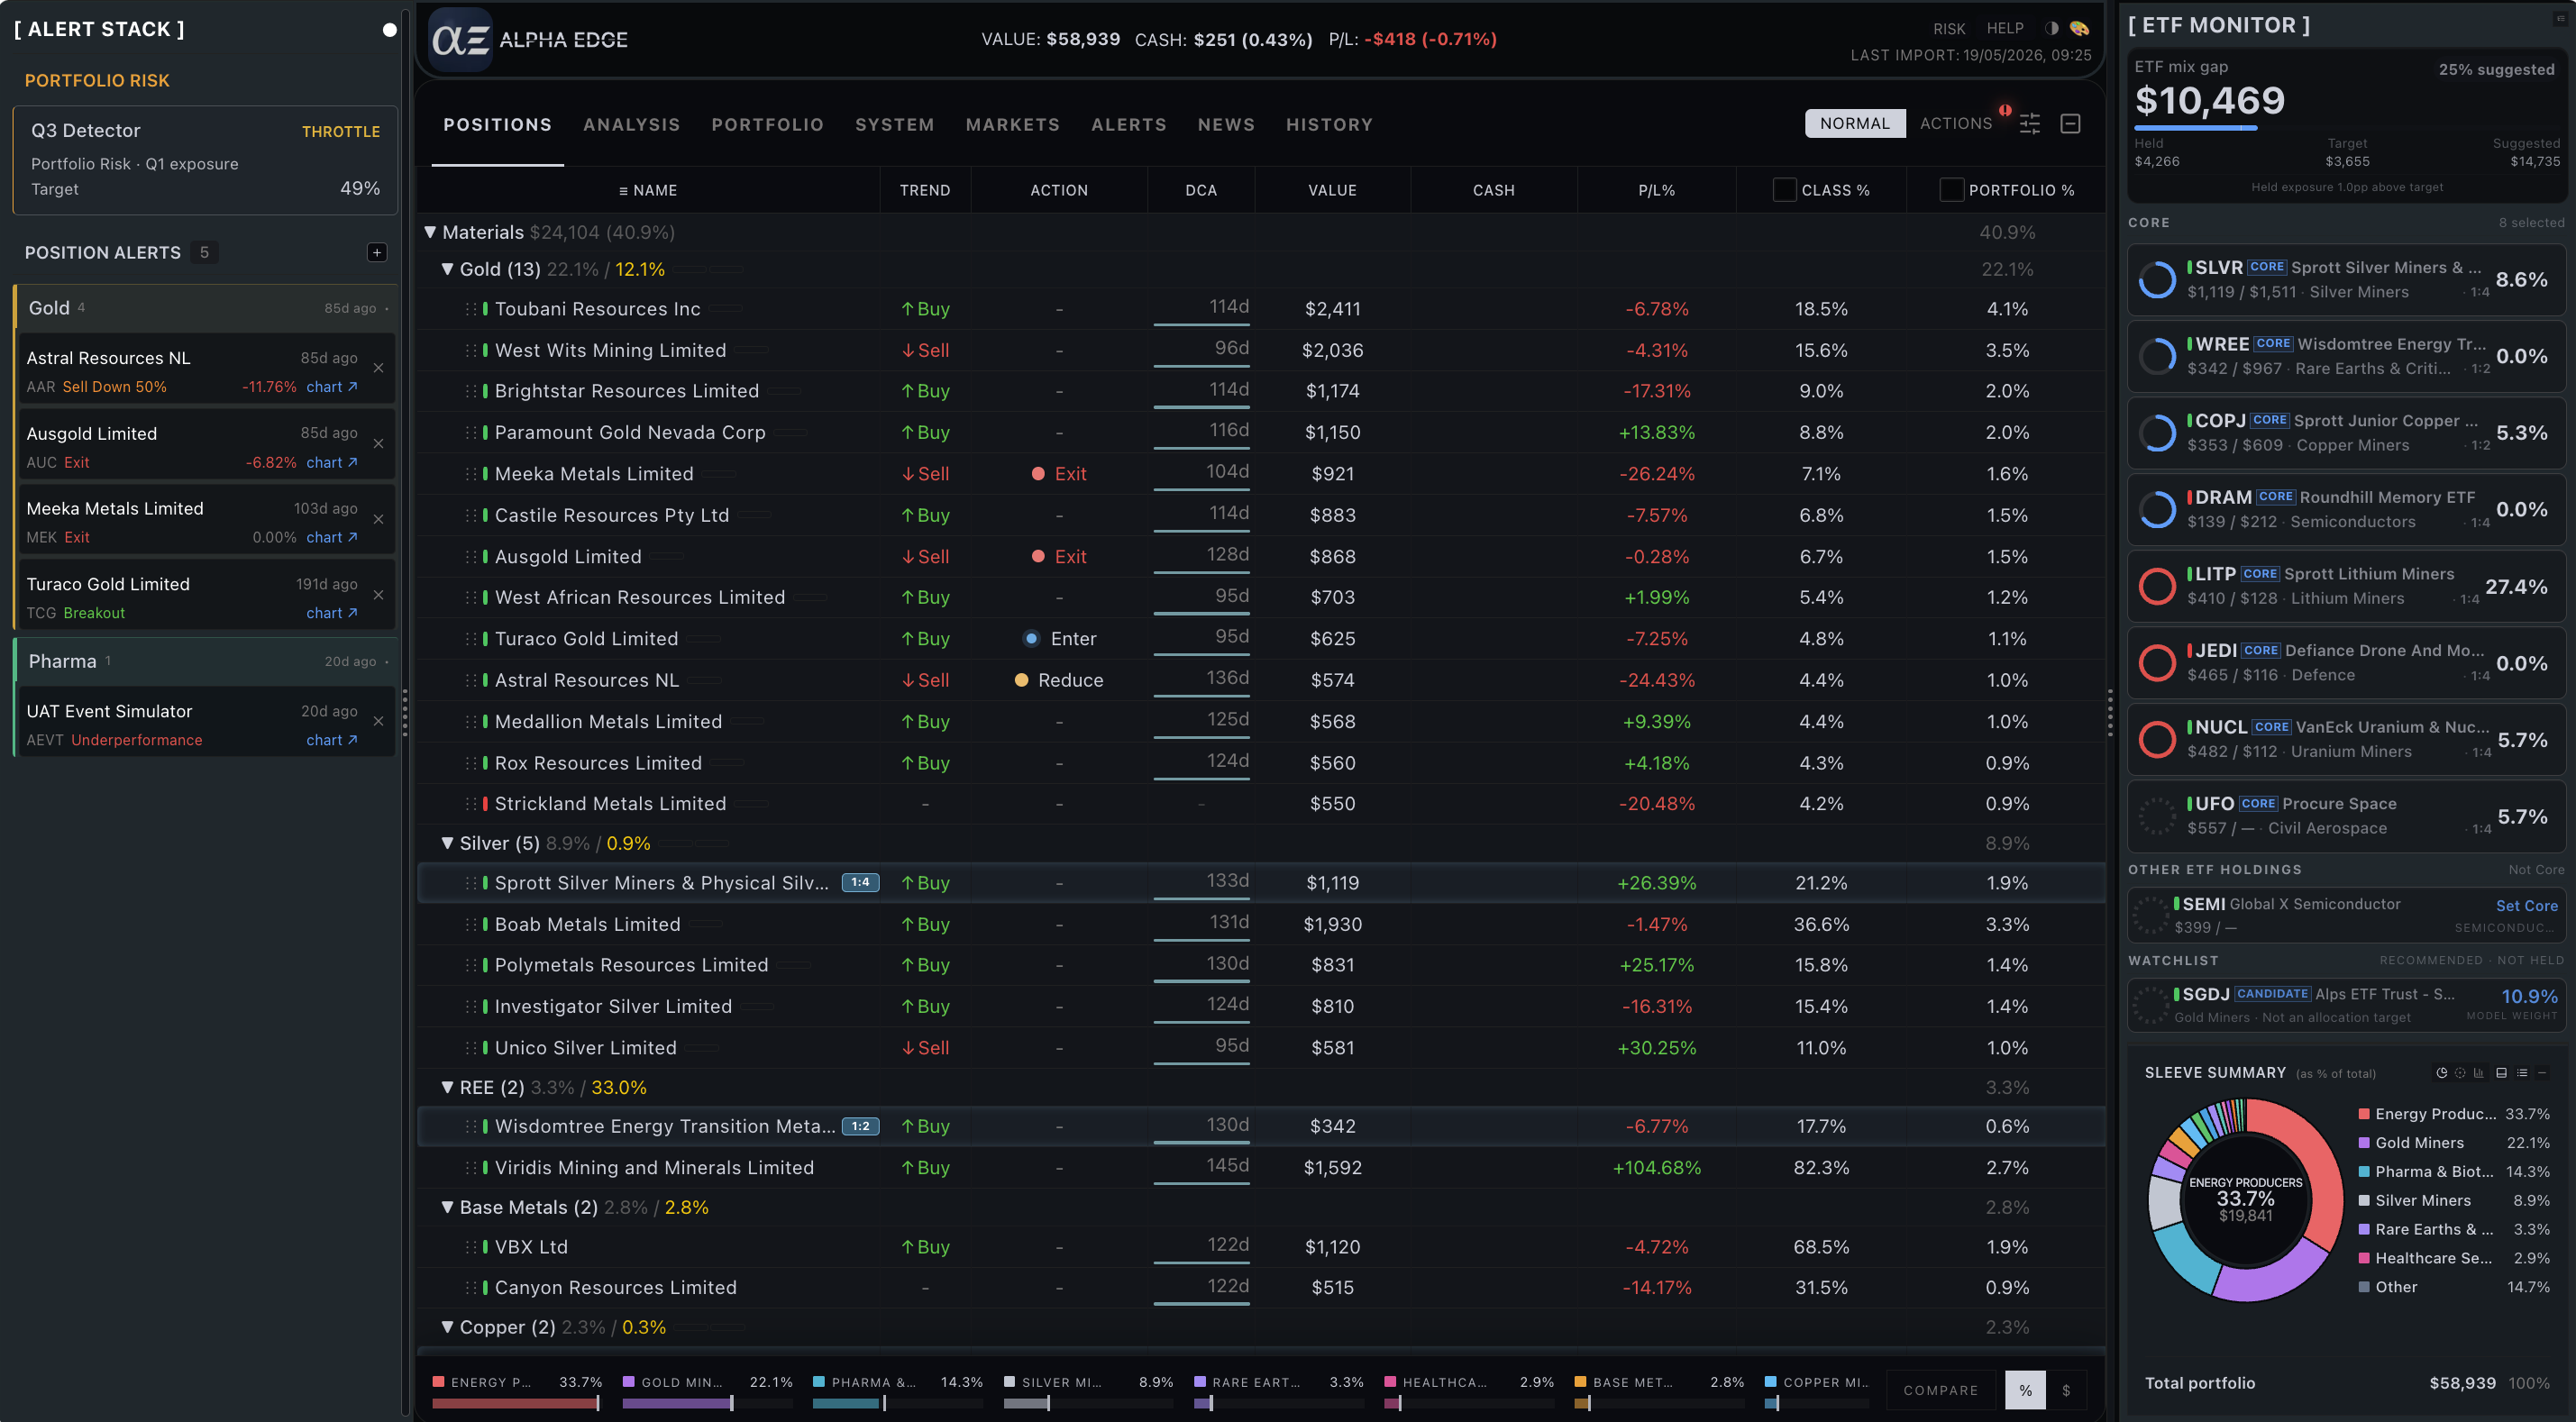Select NORMAL view mode
Screen dimensions: 2576x1422
(x=1855, y=123)
